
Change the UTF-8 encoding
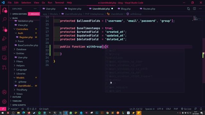(x=160, y=109)
